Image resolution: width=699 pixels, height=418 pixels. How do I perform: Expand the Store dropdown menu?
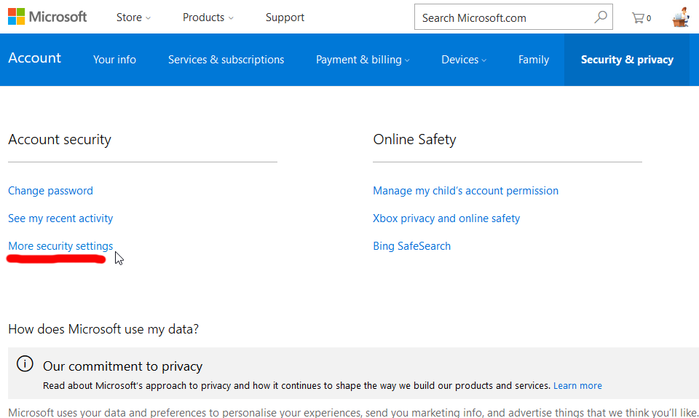pyautogui.click(x=133, y=17)
